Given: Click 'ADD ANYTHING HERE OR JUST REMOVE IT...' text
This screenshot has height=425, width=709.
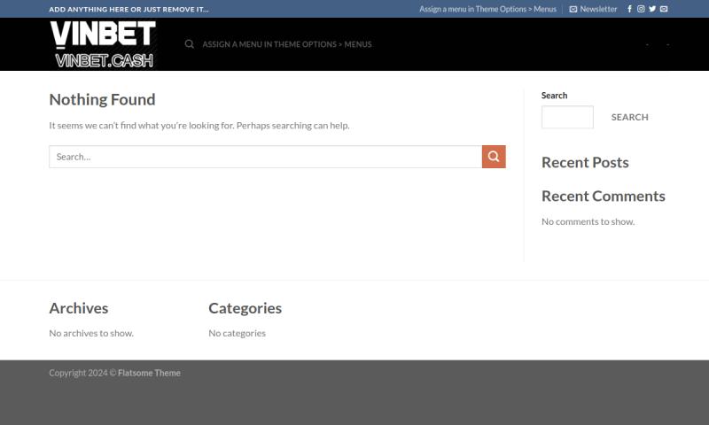Looking at the screenshot, I should (129, 9).
